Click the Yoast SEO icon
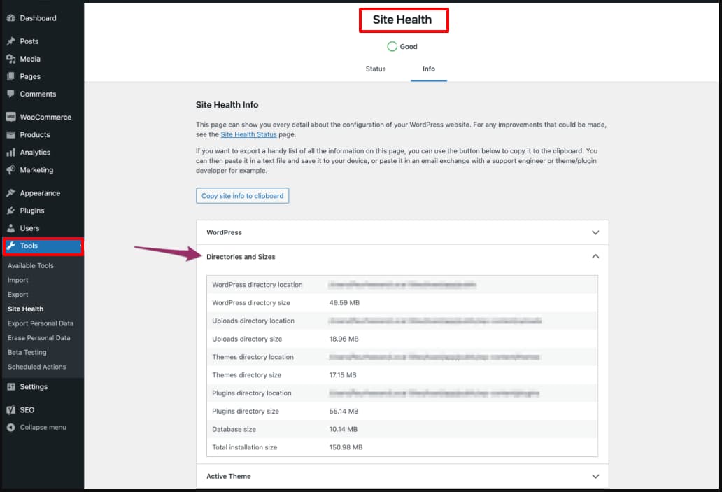Viewport: 722px width, 492px height. click(x=11, y=410)
